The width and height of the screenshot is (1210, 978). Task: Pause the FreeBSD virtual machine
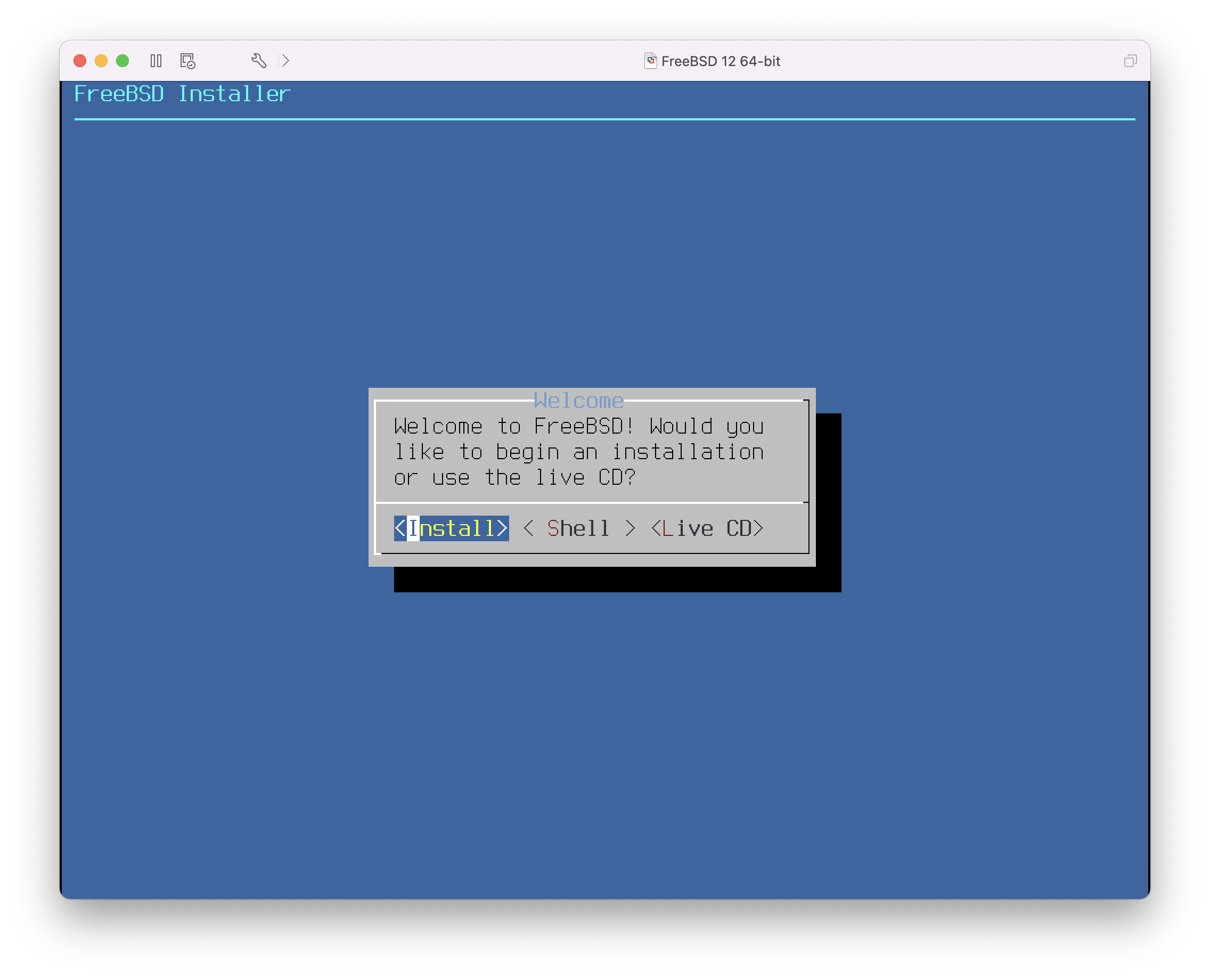pyautogui.click(x=156, y=61)
